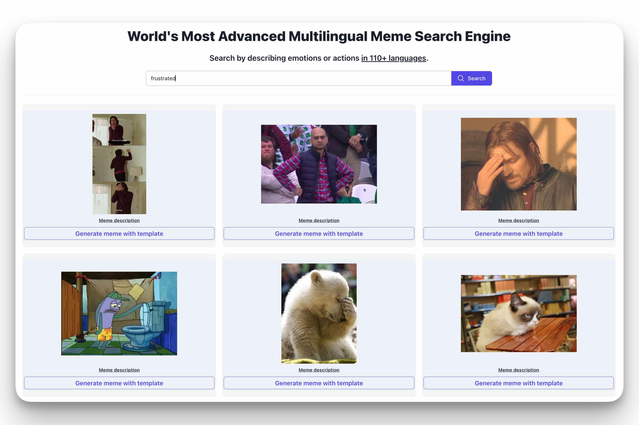This screenshot has height=425, width=639.
Task: Generate meme with the SpongeBob fish template
Action: (x=119, y=383)
